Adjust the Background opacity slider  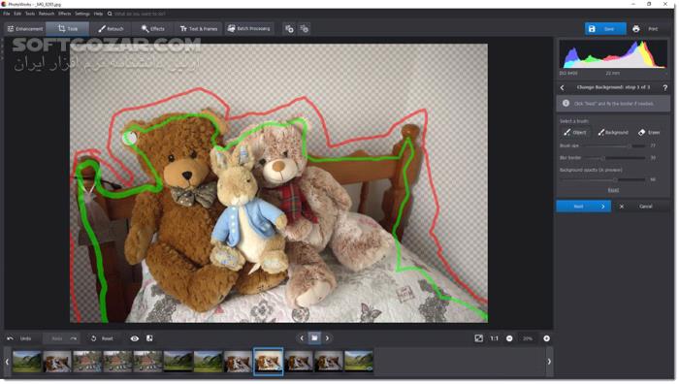(602, 179)
